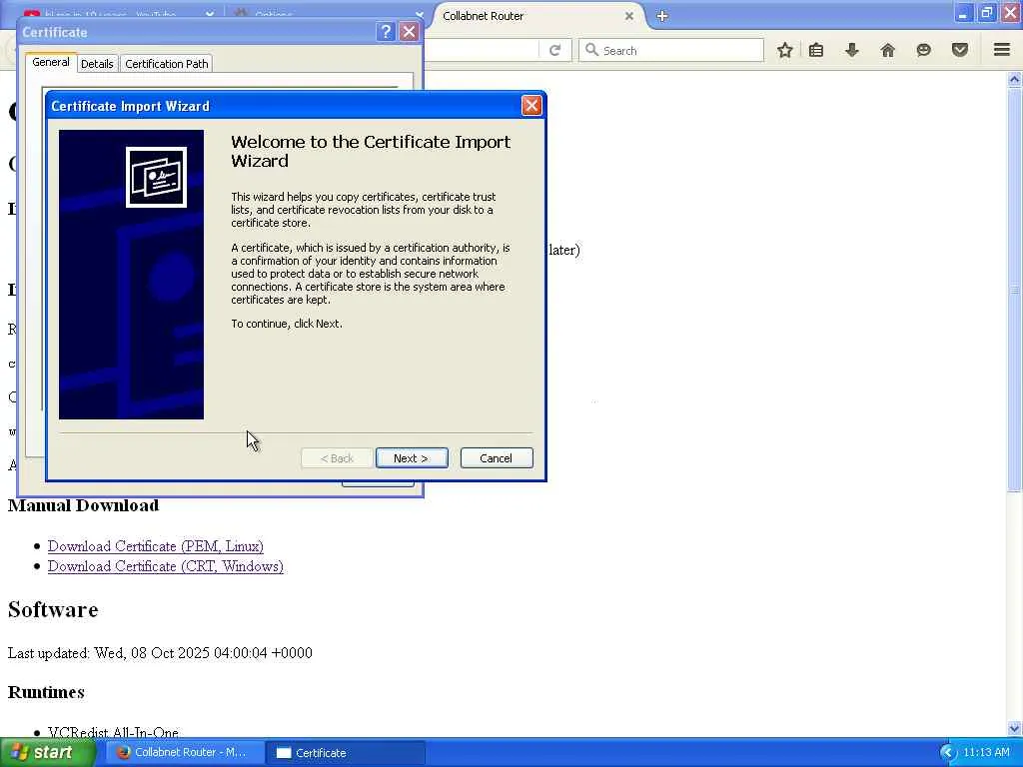Click Next in the Certificate Import Wizard

412,457
